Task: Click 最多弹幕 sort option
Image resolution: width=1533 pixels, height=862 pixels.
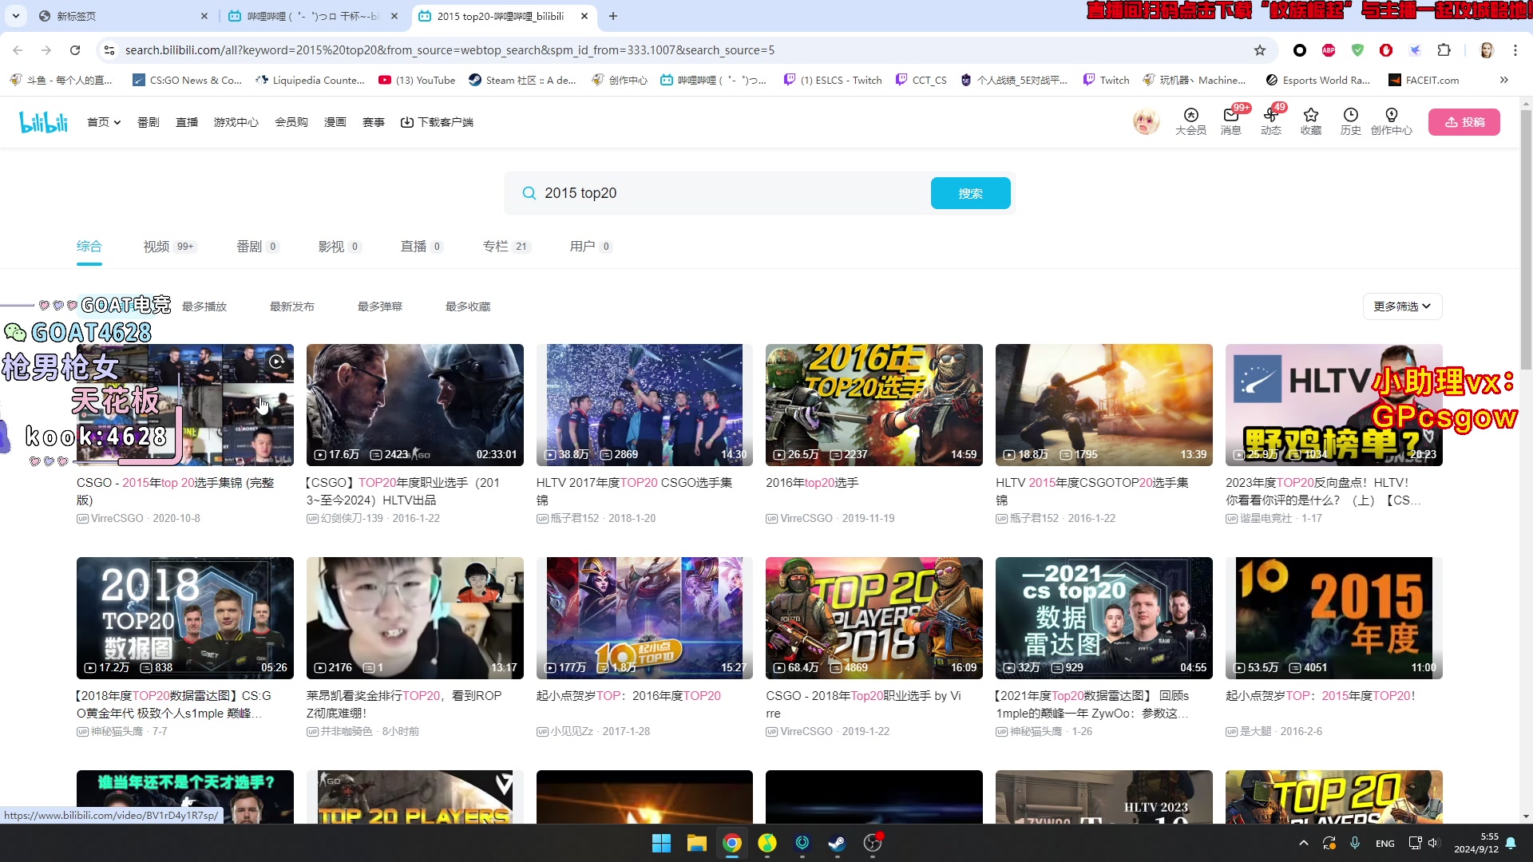Action: pos(379,306)
